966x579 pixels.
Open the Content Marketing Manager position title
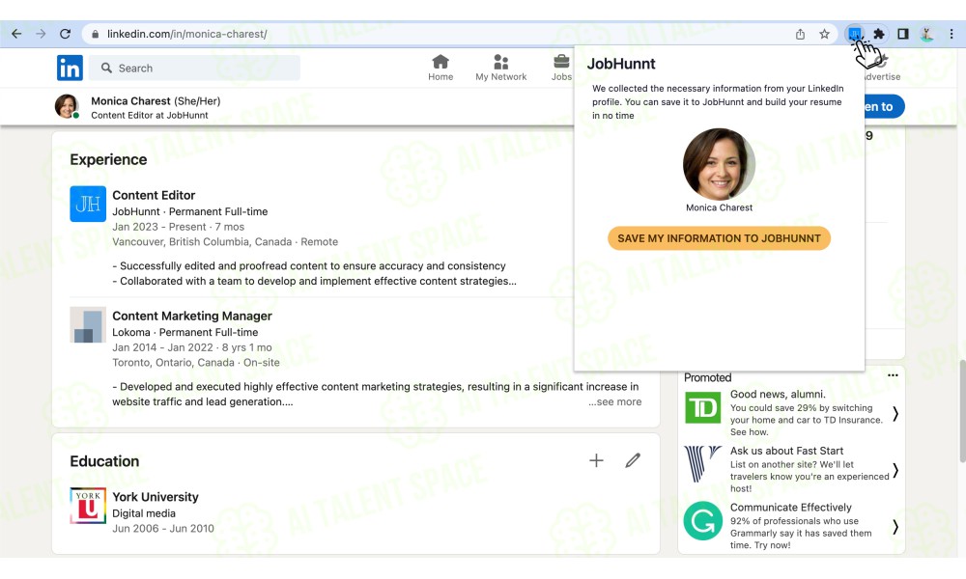tap(191, 316)
